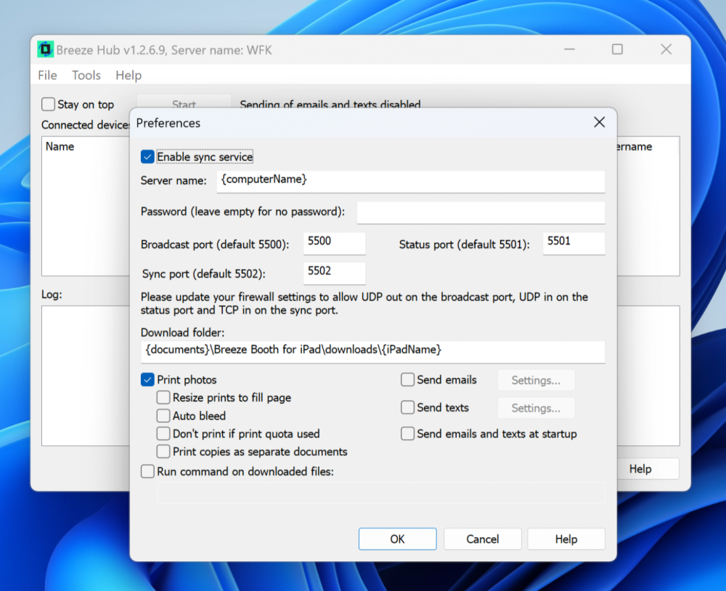
Task: Uncheck Print photos option
Action: (147, 380)
